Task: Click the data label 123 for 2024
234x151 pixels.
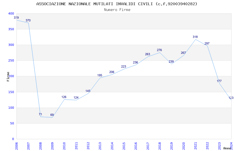Action: 231,98
